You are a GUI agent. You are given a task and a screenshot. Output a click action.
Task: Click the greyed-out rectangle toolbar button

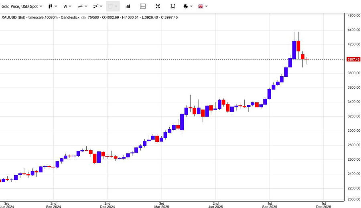point(112,6)
